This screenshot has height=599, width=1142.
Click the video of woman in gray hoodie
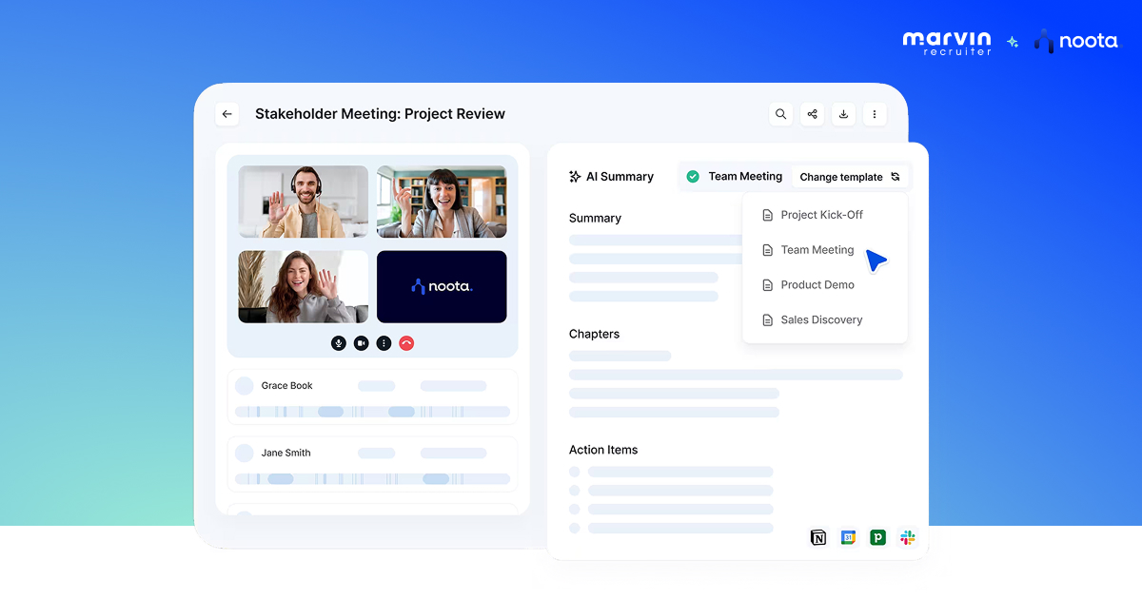coord(304,287)
